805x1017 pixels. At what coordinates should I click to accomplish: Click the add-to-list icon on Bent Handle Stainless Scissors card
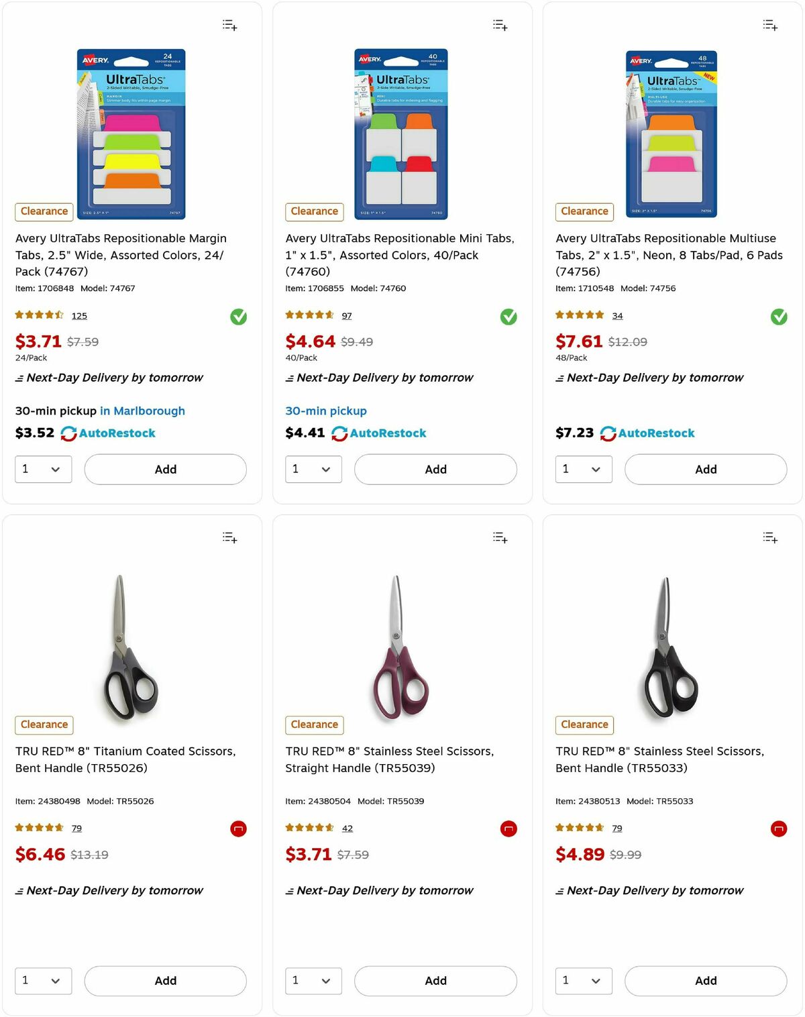point(769,537)
